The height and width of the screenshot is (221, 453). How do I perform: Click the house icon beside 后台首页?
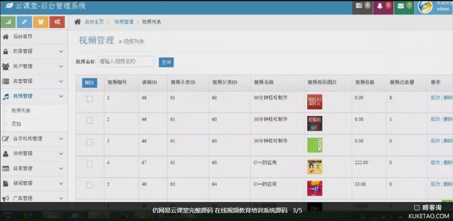pyautogui.click(x=6, y=37)
